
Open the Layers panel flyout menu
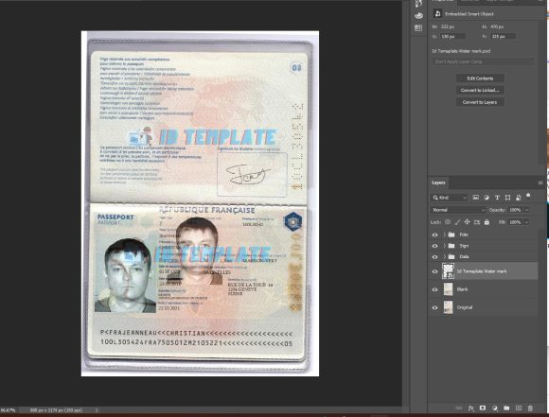[540, 182]
